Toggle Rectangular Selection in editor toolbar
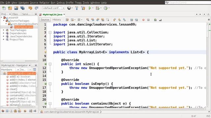 coord(107,20)
